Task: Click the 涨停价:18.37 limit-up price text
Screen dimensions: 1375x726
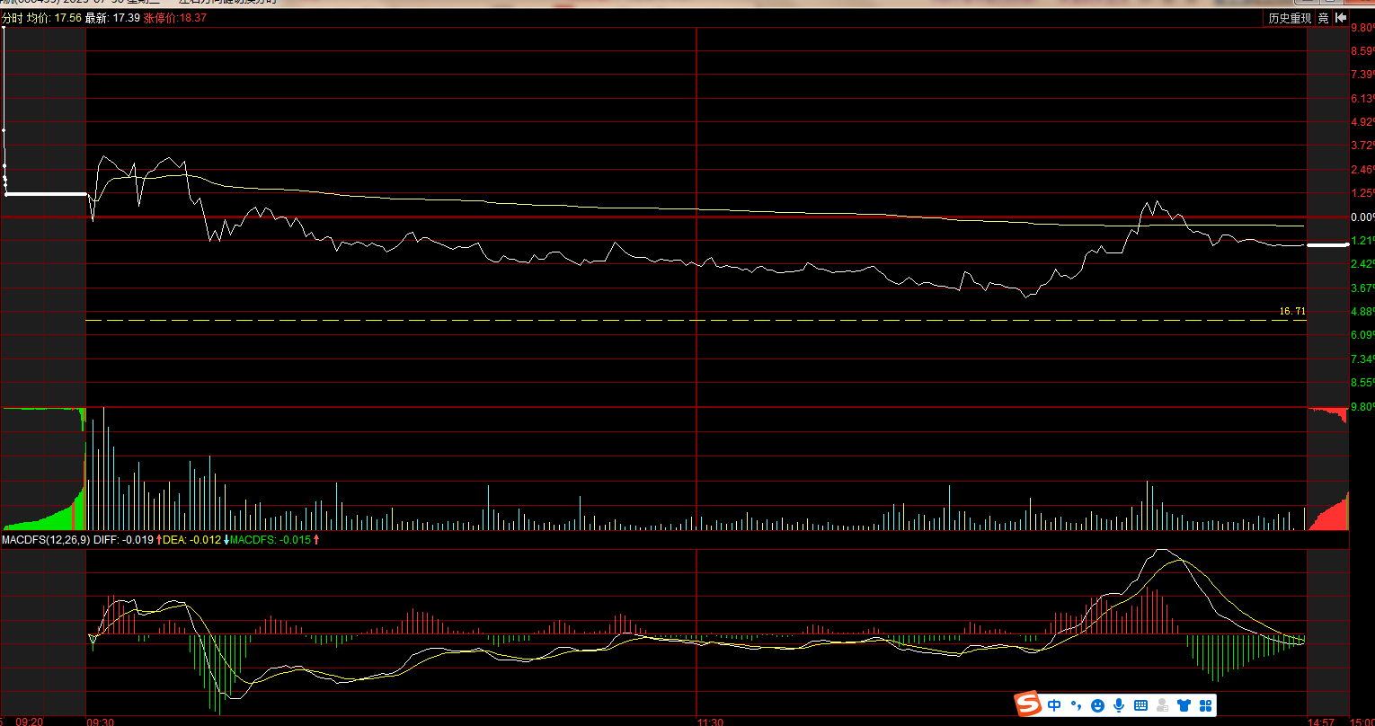Action: pyautogui.click(x=174, y=18)
